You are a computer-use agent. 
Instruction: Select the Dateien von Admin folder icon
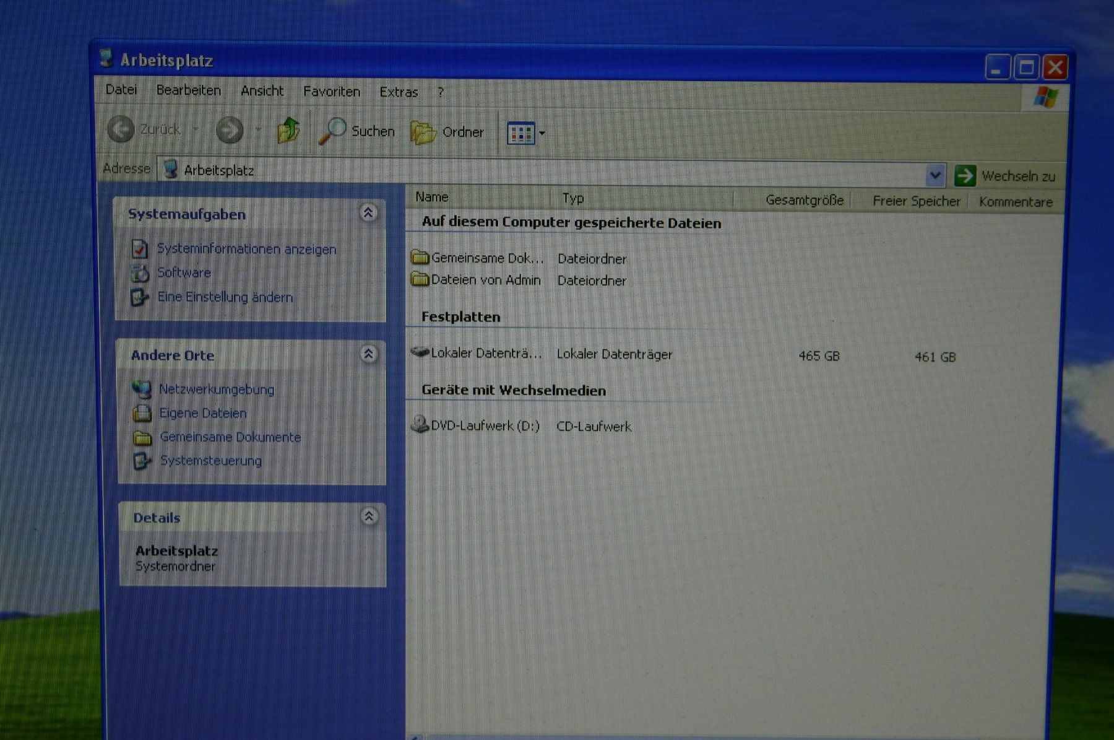[x=420, y=279]
